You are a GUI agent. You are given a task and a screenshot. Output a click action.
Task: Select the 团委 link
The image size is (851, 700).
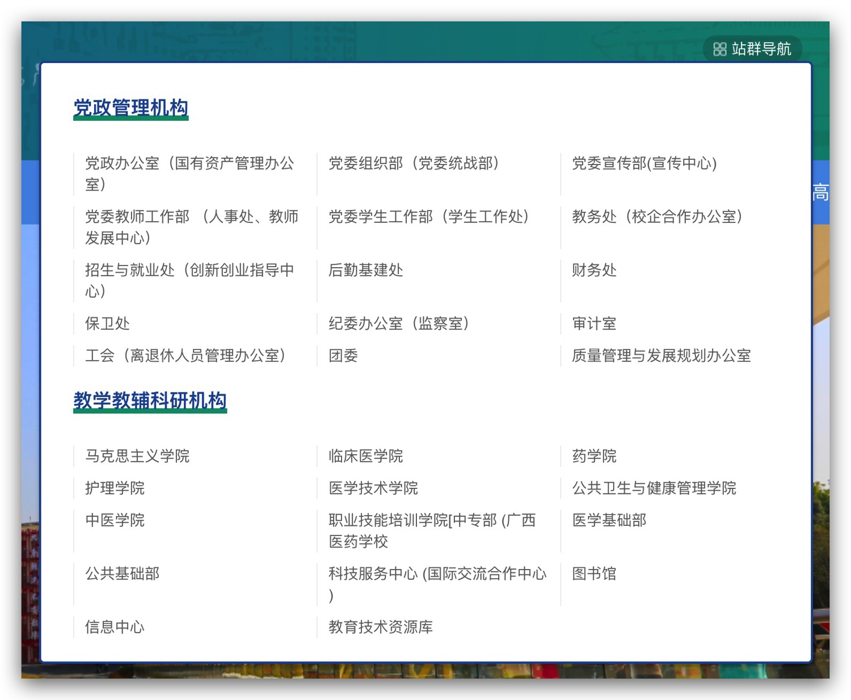343,356
